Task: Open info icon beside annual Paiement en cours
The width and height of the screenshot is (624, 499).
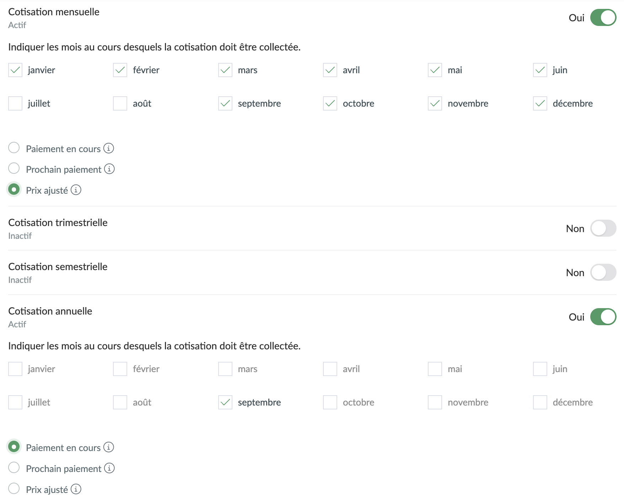Action: [x=109, y=447]
